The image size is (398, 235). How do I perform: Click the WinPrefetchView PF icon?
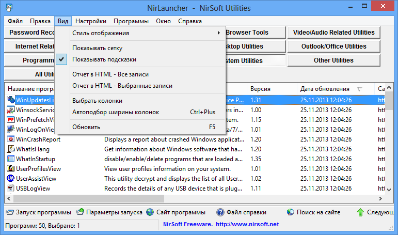(x=11, y=119)
